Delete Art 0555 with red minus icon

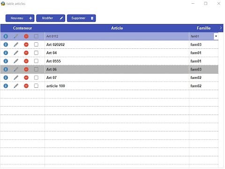coord(26,61)
